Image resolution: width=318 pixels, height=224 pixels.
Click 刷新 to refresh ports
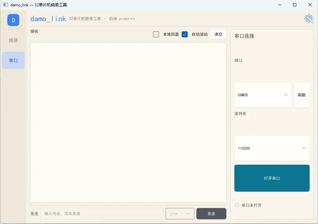coord(302,95)
